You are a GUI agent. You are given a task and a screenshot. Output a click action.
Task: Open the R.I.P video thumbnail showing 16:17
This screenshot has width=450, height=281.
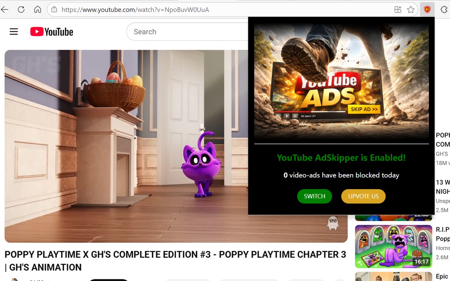(x=393, y=246)
